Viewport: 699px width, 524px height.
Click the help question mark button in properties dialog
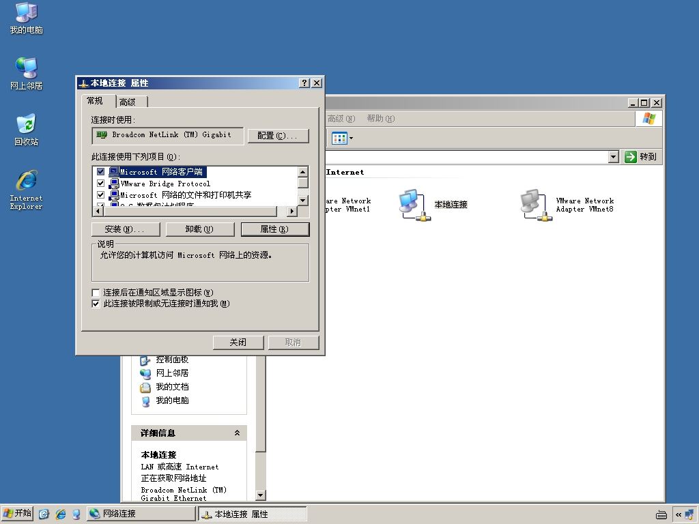tap(304, 83)
